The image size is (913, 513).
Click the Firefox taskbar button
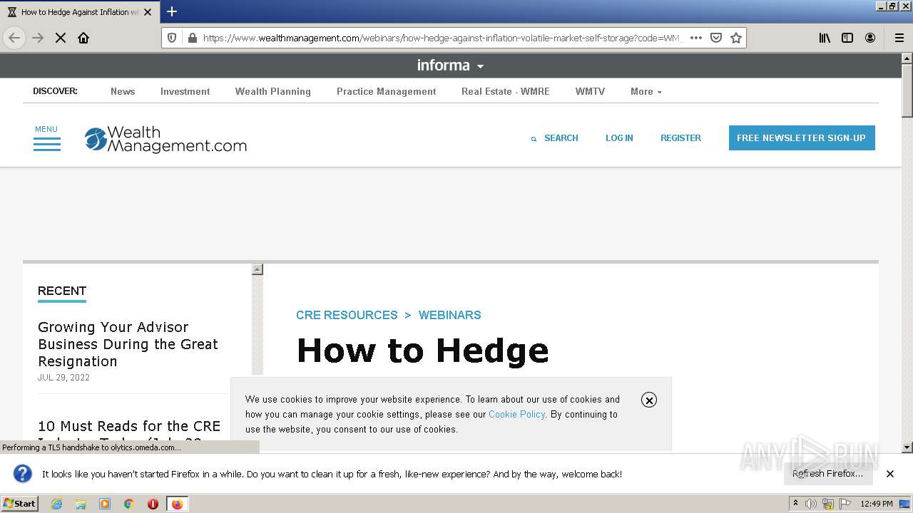(x=177, y=504)
